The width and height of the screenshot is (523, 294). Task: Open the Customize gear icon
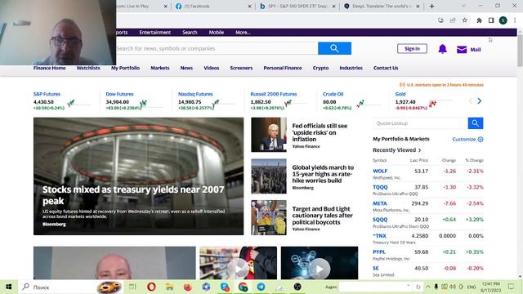[481, 140]
